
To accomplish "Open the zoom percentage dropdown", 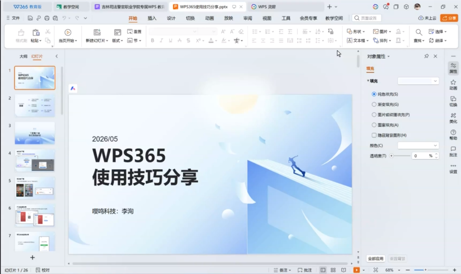I will [x=399, y=270].
